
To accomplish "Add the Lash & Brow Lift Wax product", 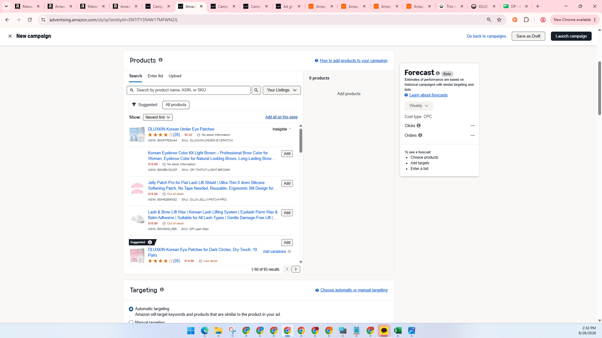I will point(287,213).
